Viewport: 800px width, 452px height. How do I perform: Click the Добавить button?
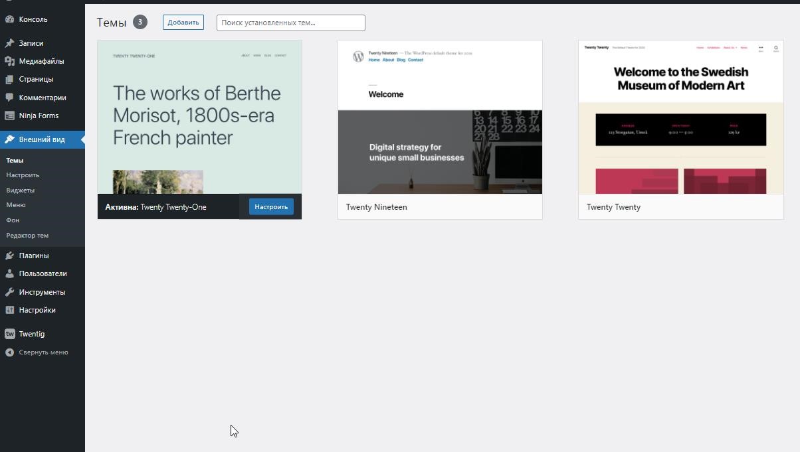[x=183, y=22]
